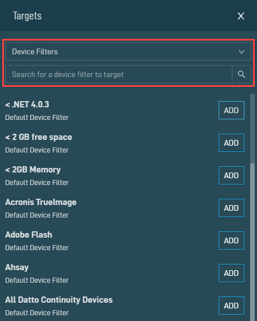Select the < .NET 4.0.3 filter name
Image resolution: width=257 pixels, height=321 pixels.
click(x=27, y=105)
